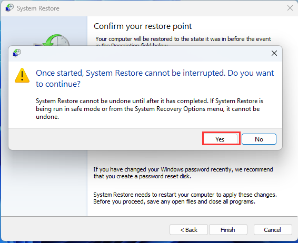Click the blue 'Once started' warning heading
Image resolution: width=298 pixels, height=243 pixels.
click(x=155, y=78)
